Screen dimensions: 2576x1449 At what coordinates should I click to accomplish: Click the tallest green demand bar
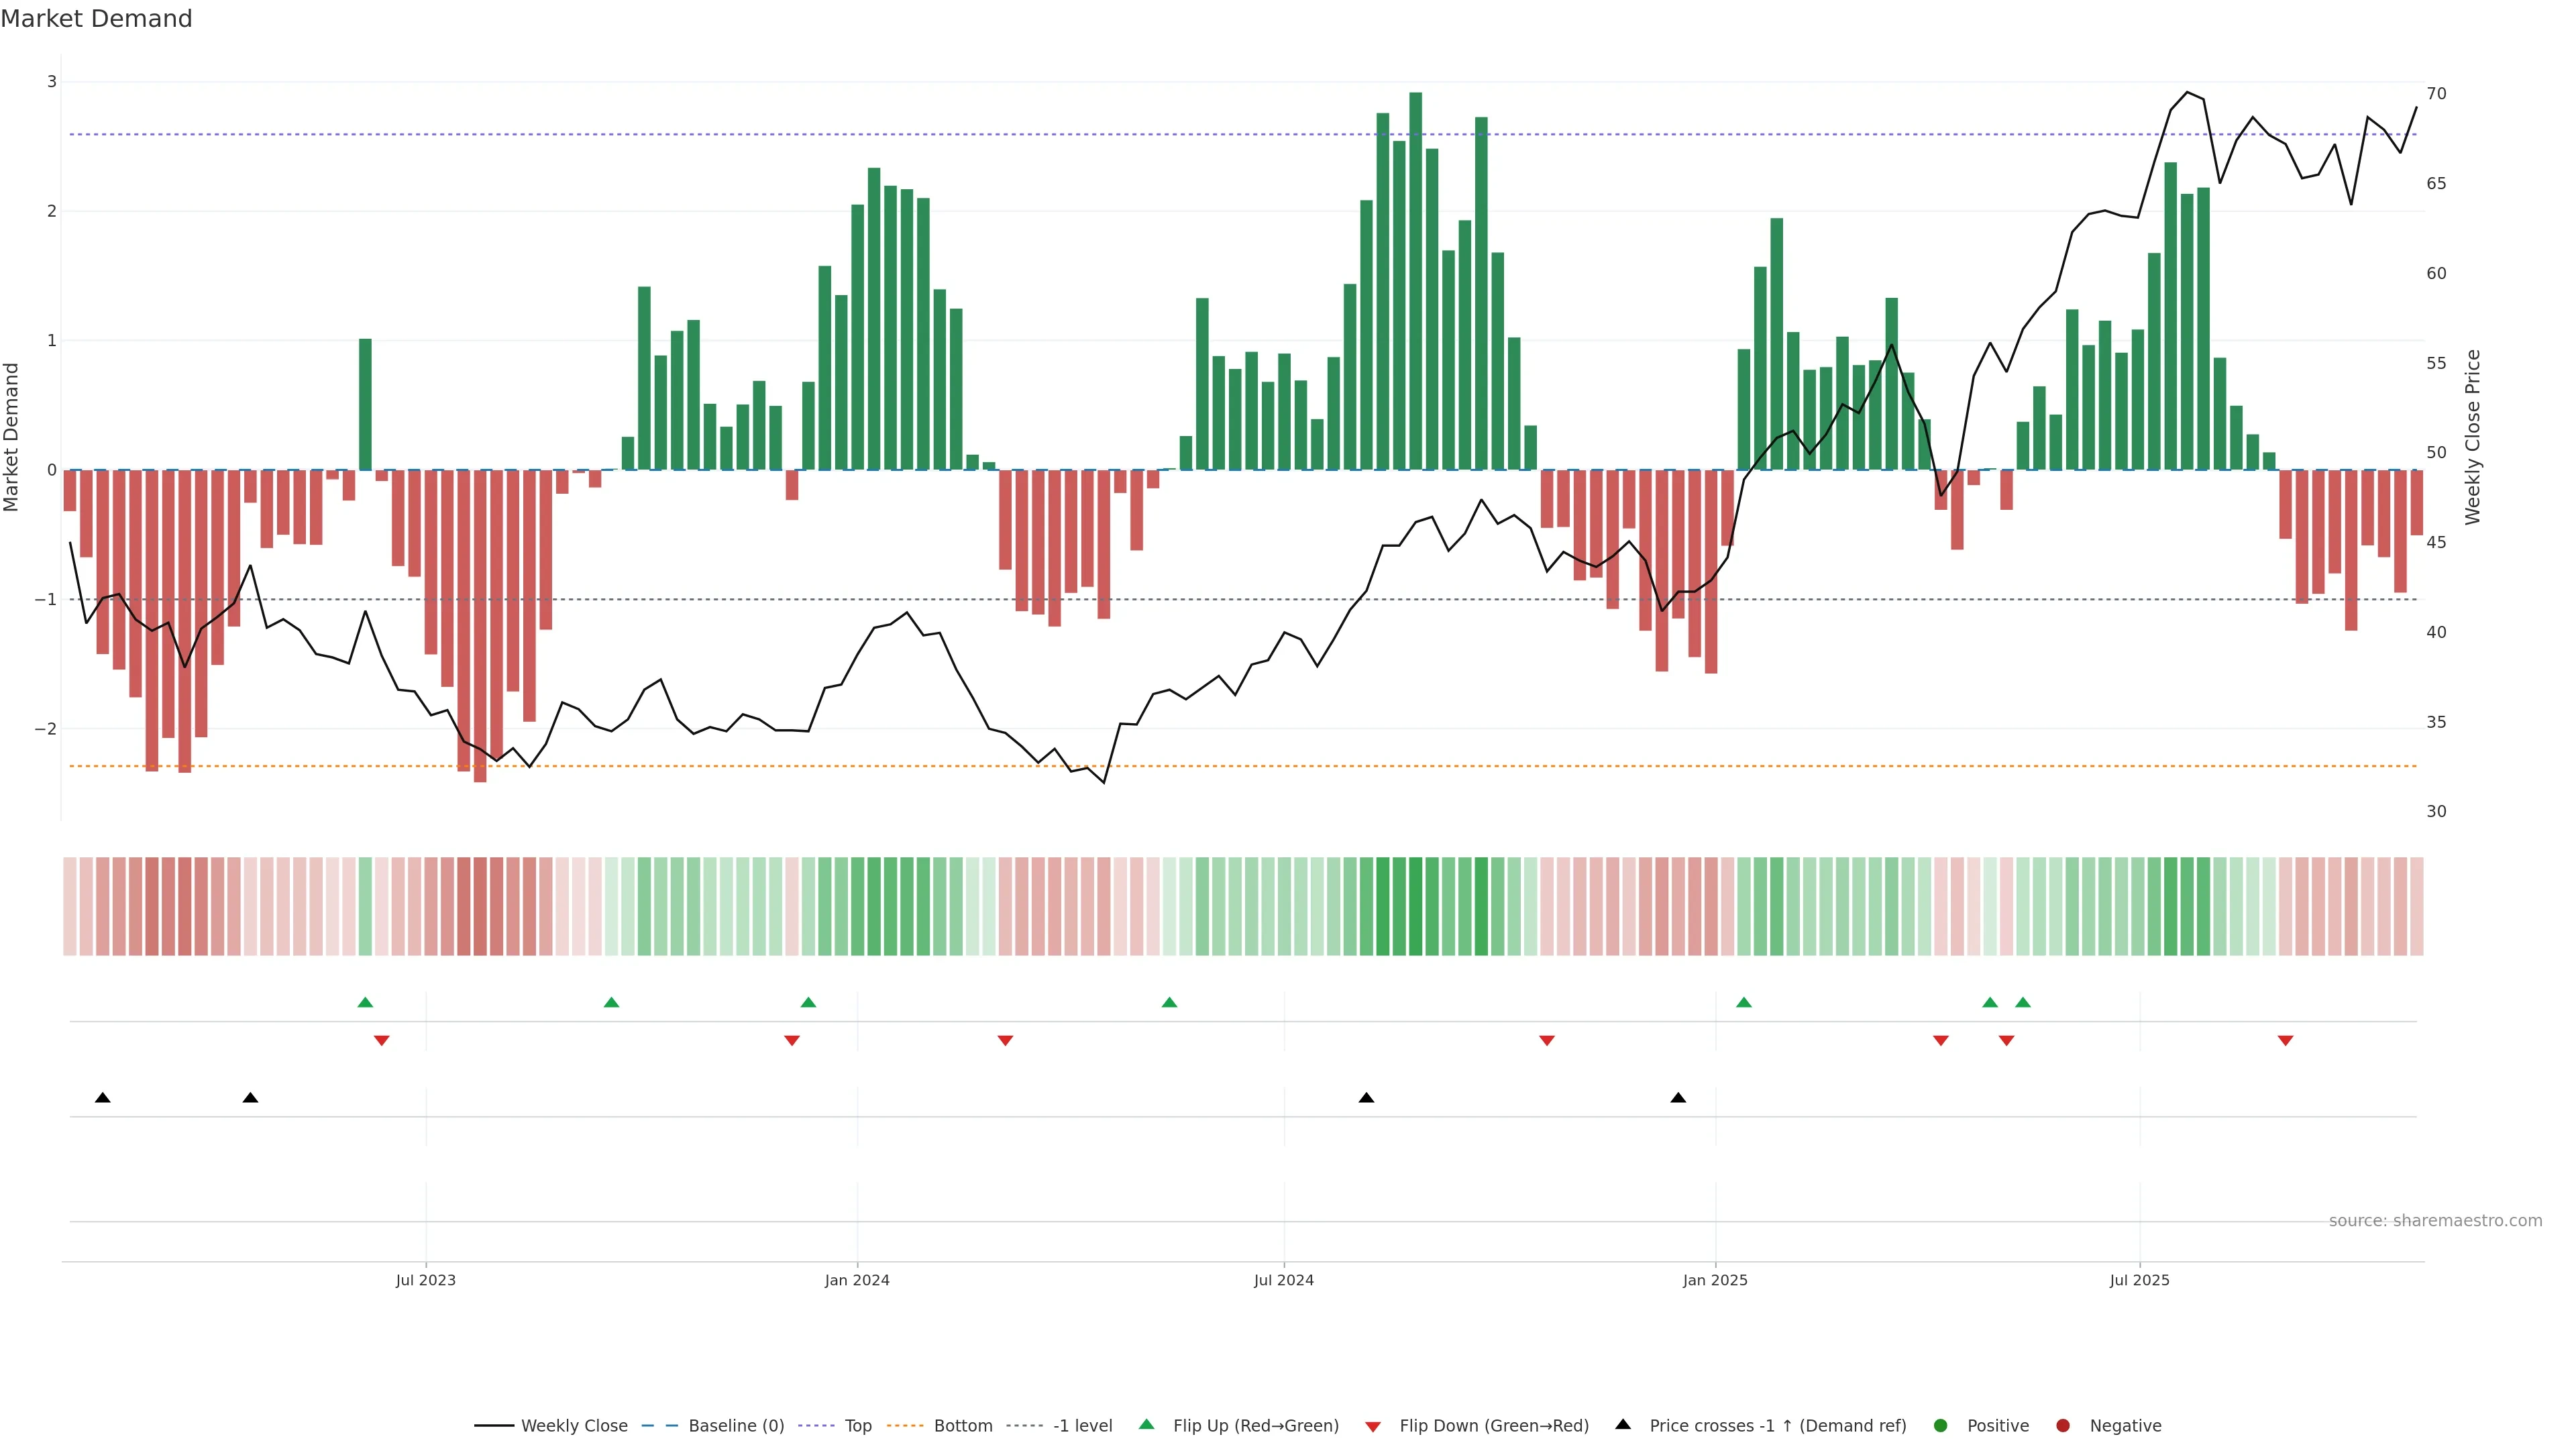(x=1415, y=280)
